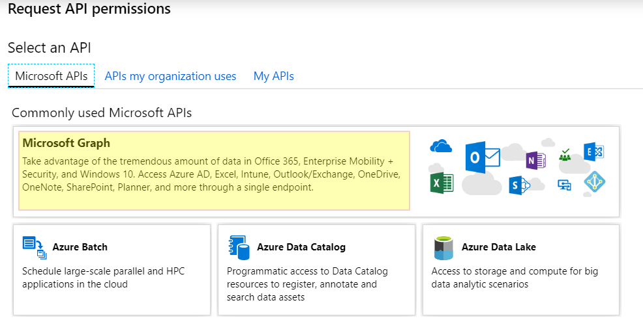Open the Azure Data Lake title
Viewport: 643px width, 320px height.
[499, 247]
